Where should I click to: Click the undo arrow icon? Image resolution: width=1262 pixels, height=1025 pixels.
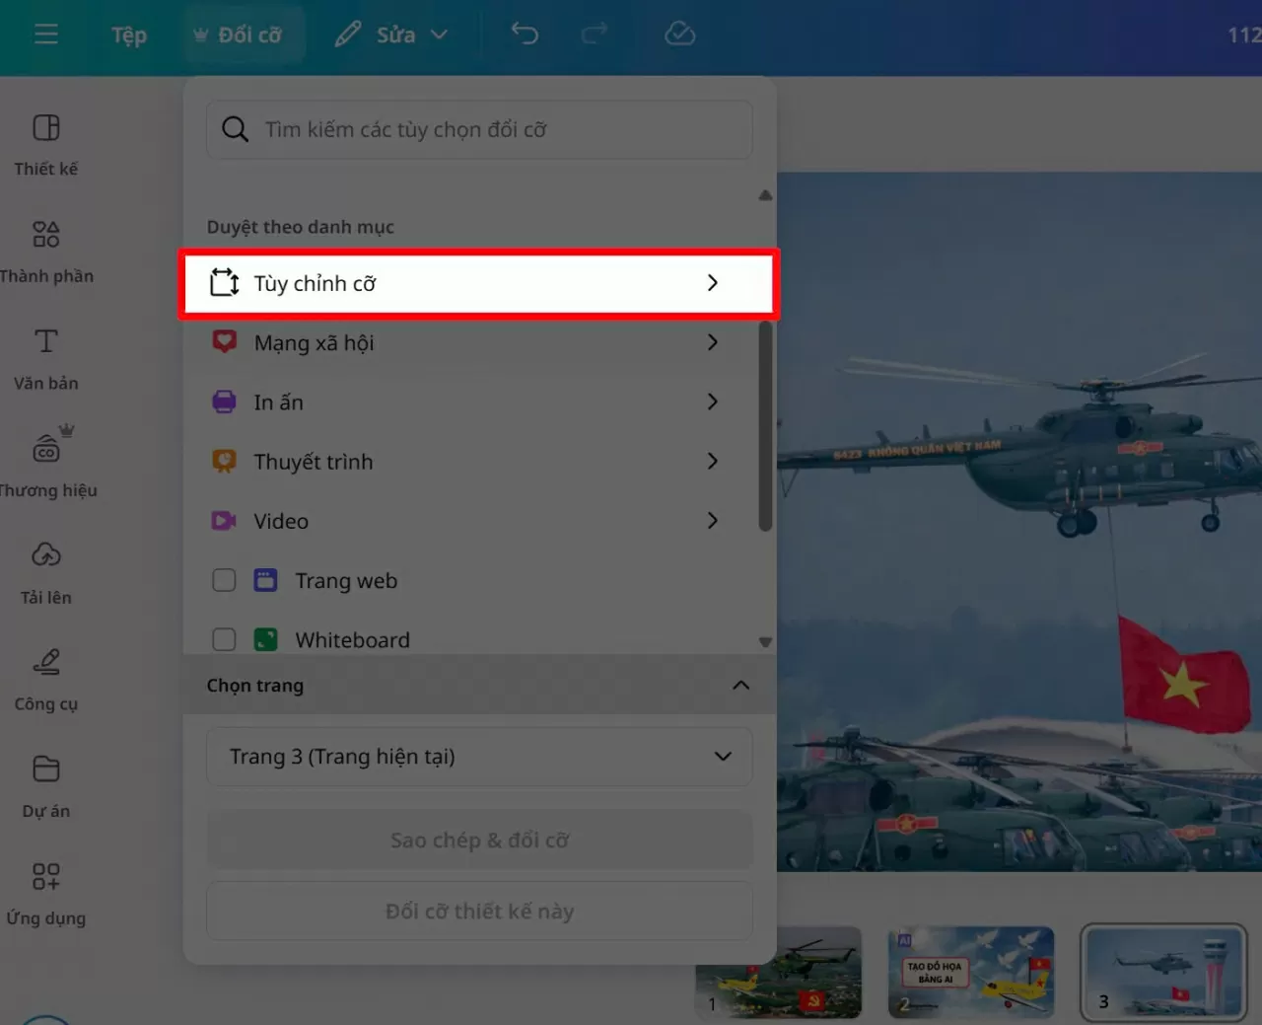(x=525, y=33)
